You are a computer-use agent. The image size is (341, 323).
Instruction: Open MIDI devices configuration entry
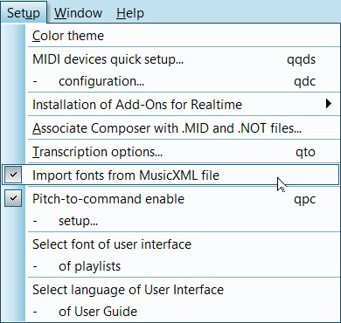(x=184, y=81)
